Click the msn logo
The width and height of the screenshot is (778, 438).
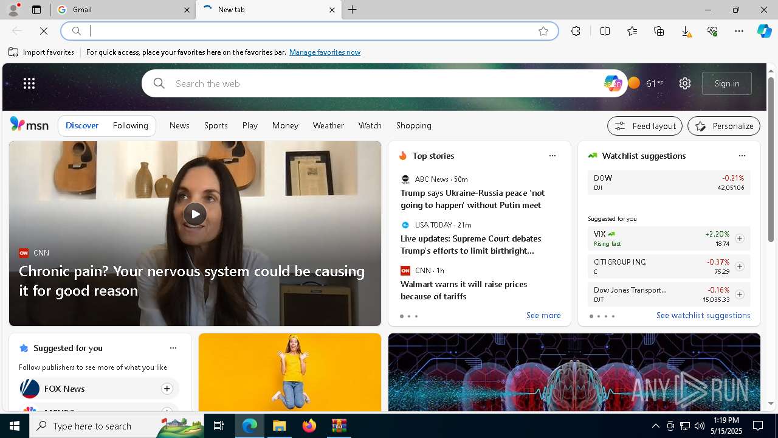pyautogui.click(x=29, y=125)
